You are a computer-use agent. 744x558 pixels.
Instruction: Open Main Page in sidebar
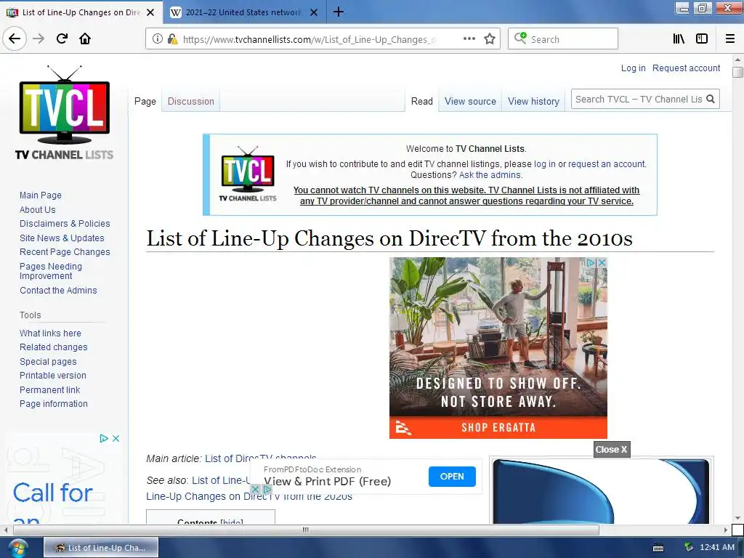(x=41, y=195)
